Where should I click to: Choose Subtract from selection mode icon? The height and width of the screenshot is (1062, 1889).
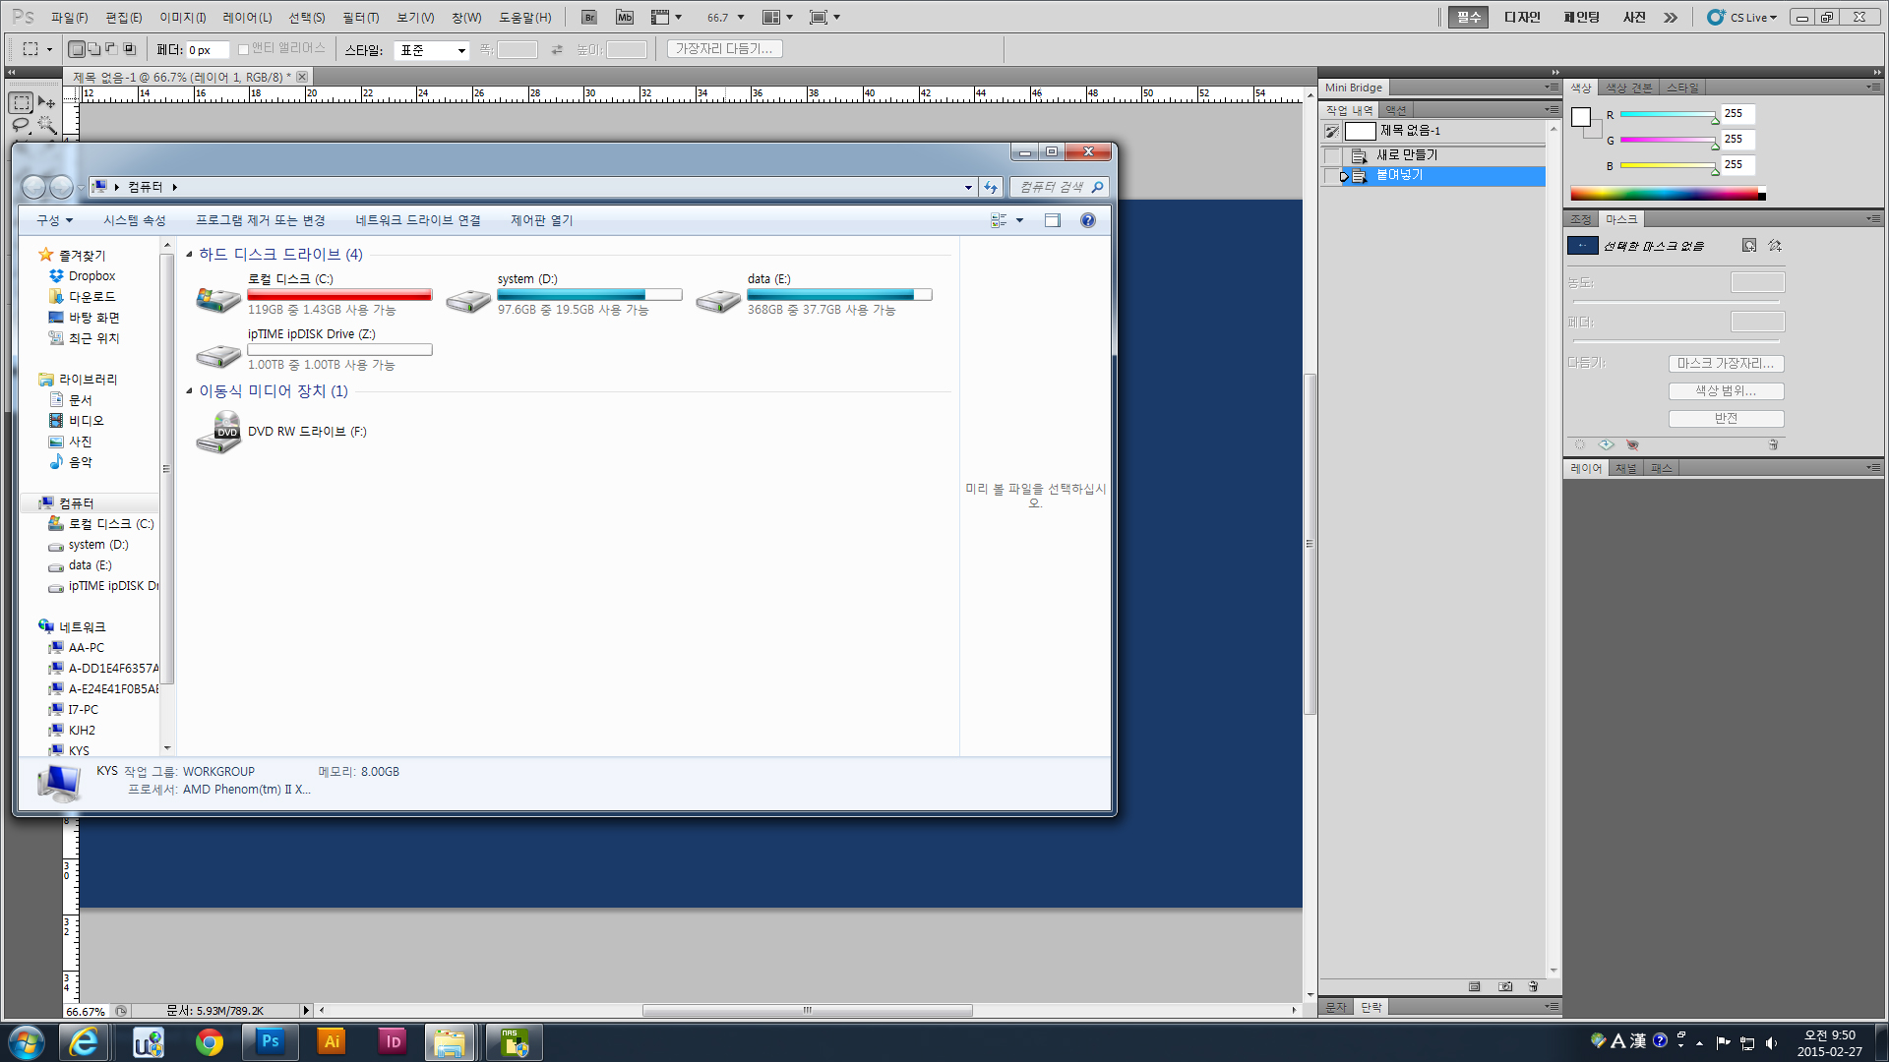(x=111, y=48)
